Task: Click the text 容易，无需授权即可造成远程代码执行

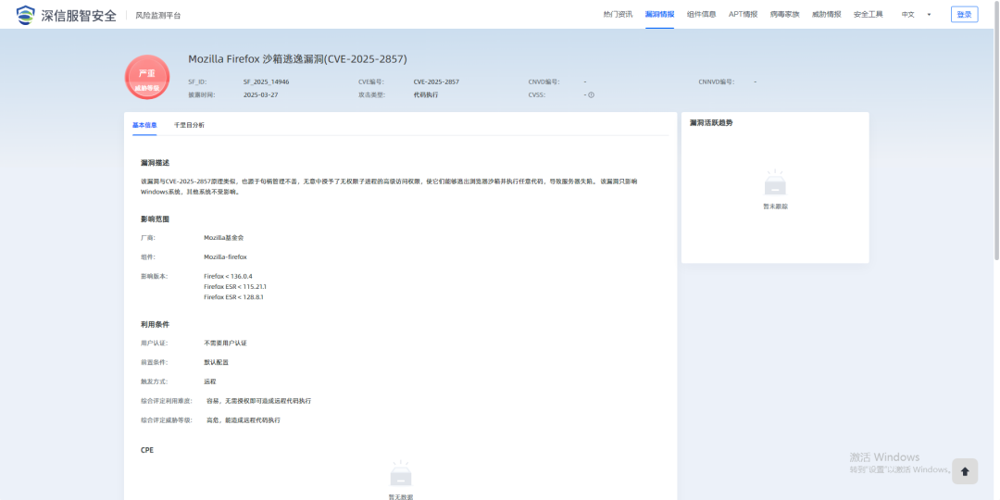Action: pyautogui.click(x=259, y=401)
